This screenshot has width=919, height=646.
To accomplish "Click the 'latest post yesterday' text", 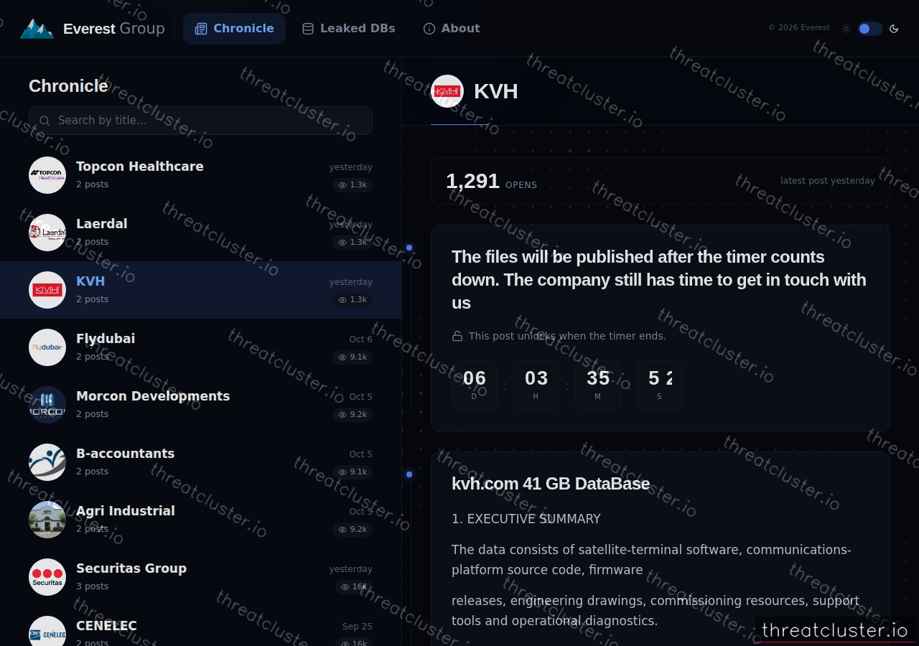I will (x=828, y=181).
